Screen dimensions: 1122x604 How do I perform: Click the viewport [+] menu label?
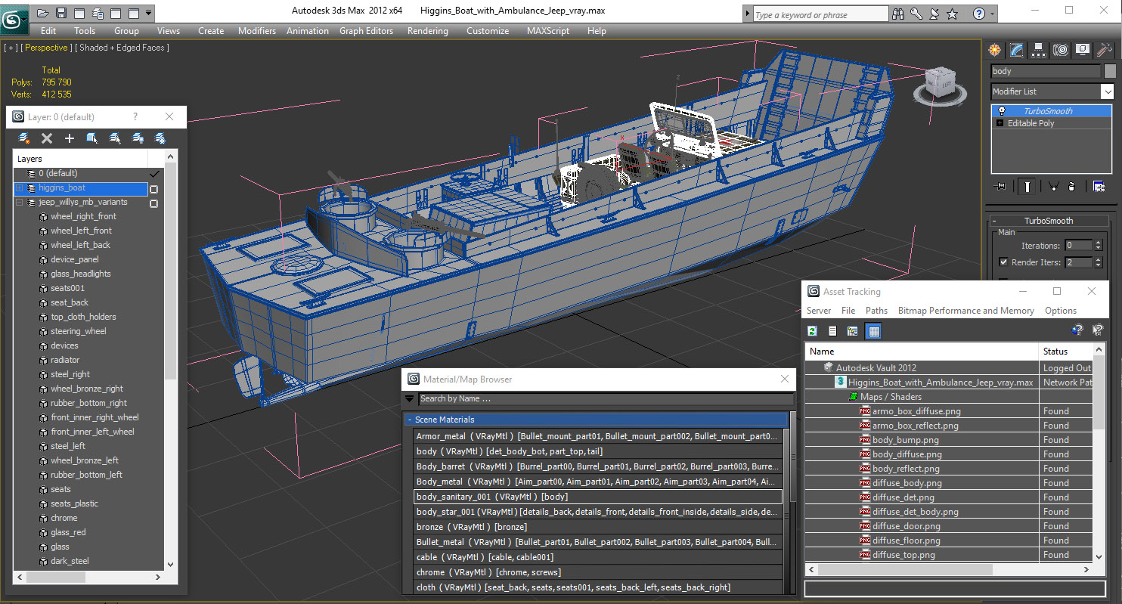point(10,48)
